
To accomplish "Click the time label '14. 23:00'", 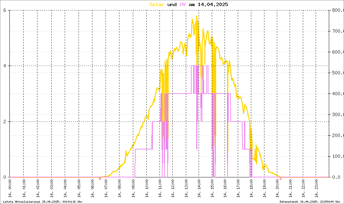I will pos(316,188).
